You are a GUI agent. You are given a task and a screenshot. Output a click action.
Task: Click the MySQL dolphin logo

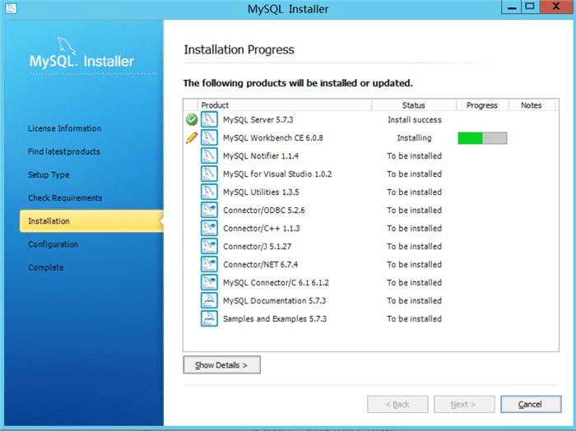(67, 46)
